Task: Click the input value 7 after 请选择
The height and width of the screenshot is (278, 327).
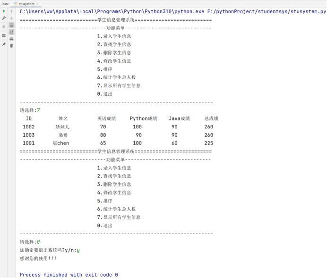Action: [38, 110]
